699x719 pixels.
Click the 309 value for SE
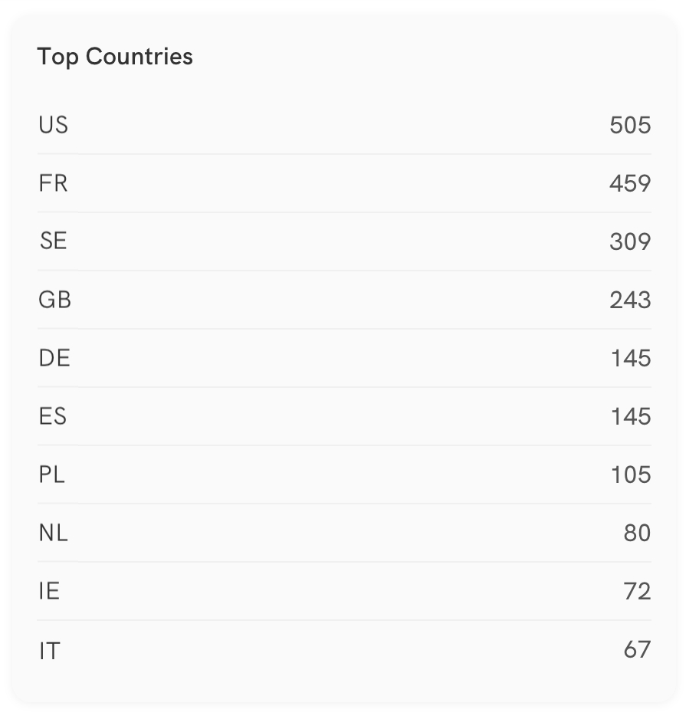point(630,241)
